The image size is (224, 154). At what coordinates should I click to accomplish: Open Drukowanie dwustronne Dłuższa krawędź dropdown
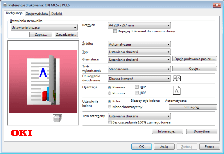pos(139,79)
